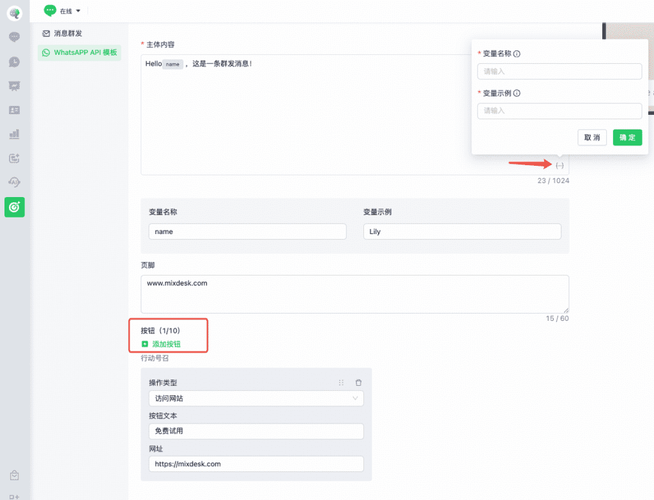Click the 网址 field with https://mixdesk.com

(255, 464)
